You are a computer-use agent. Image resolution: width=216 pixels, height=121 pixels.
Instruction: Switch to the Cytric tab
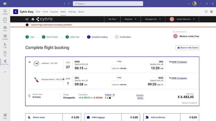(63, 12)
